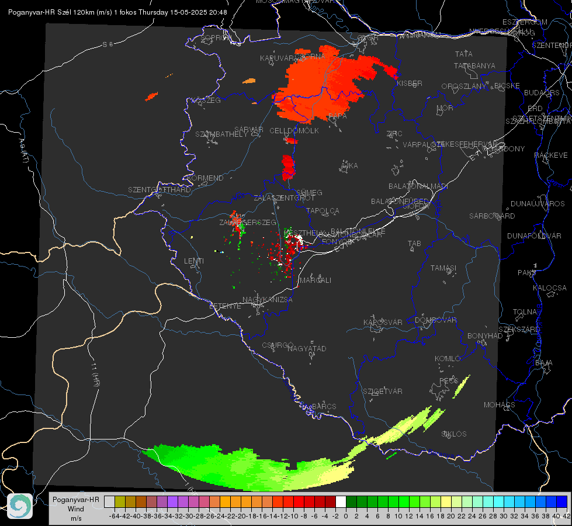The height and width of the screenshot is (526, 572).
Task: Click the KOMLÓ town label
Action: click(447, 359)
